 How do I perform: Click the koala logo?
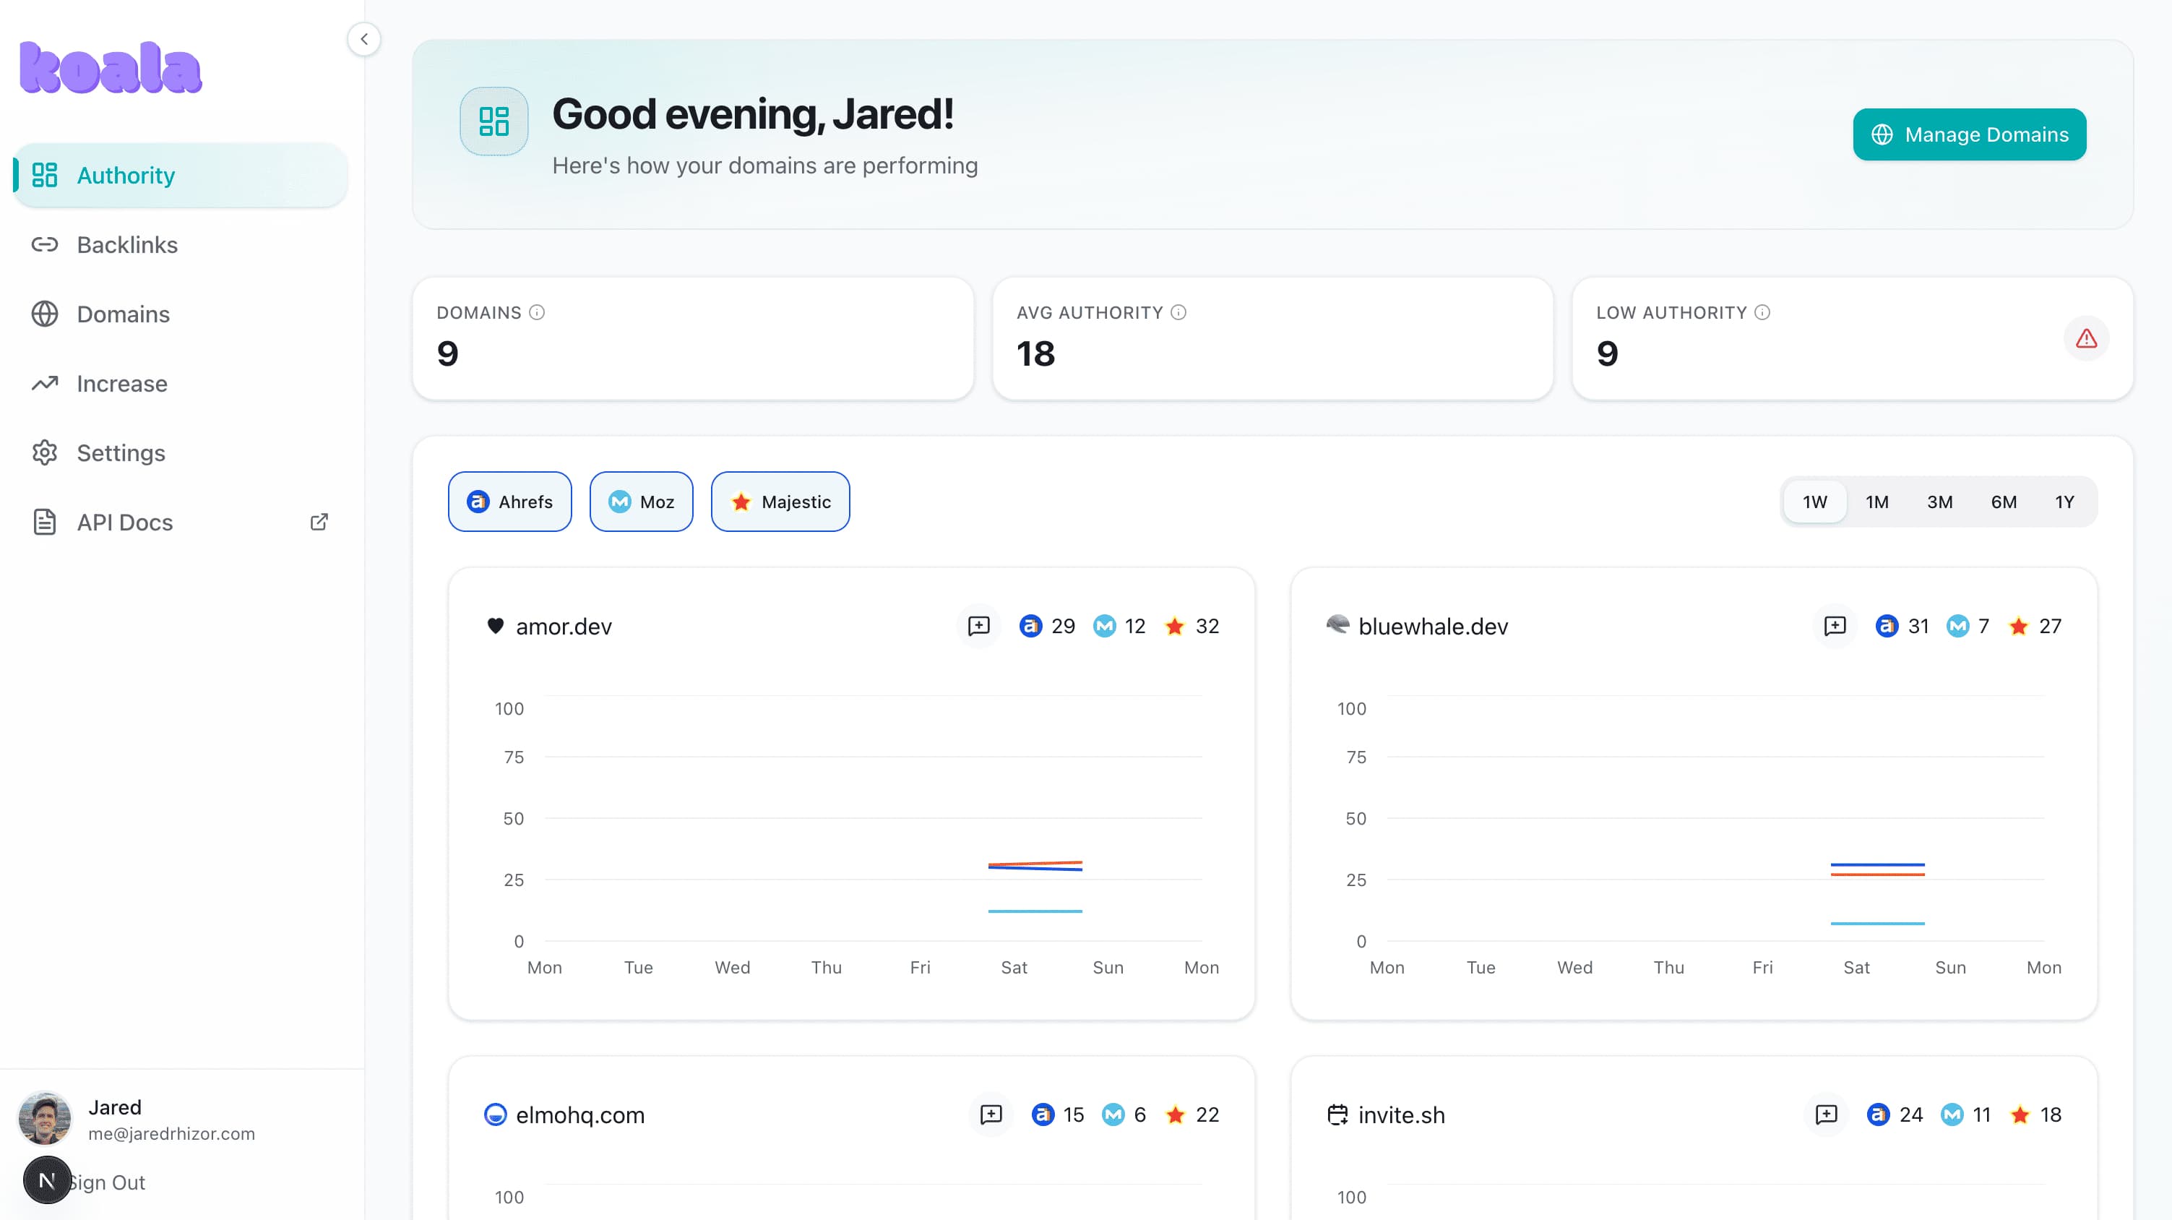point(111,67)
